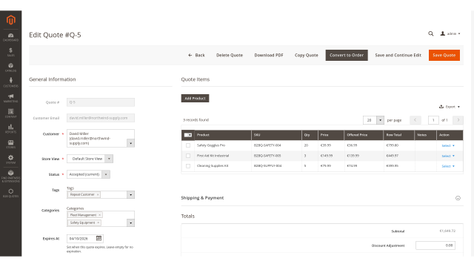The height and width of the screenshot is (267, 474).
Task: Open Select action for Safety Goggles Pro
Action: pyautogui.click(x=448, y=146)
